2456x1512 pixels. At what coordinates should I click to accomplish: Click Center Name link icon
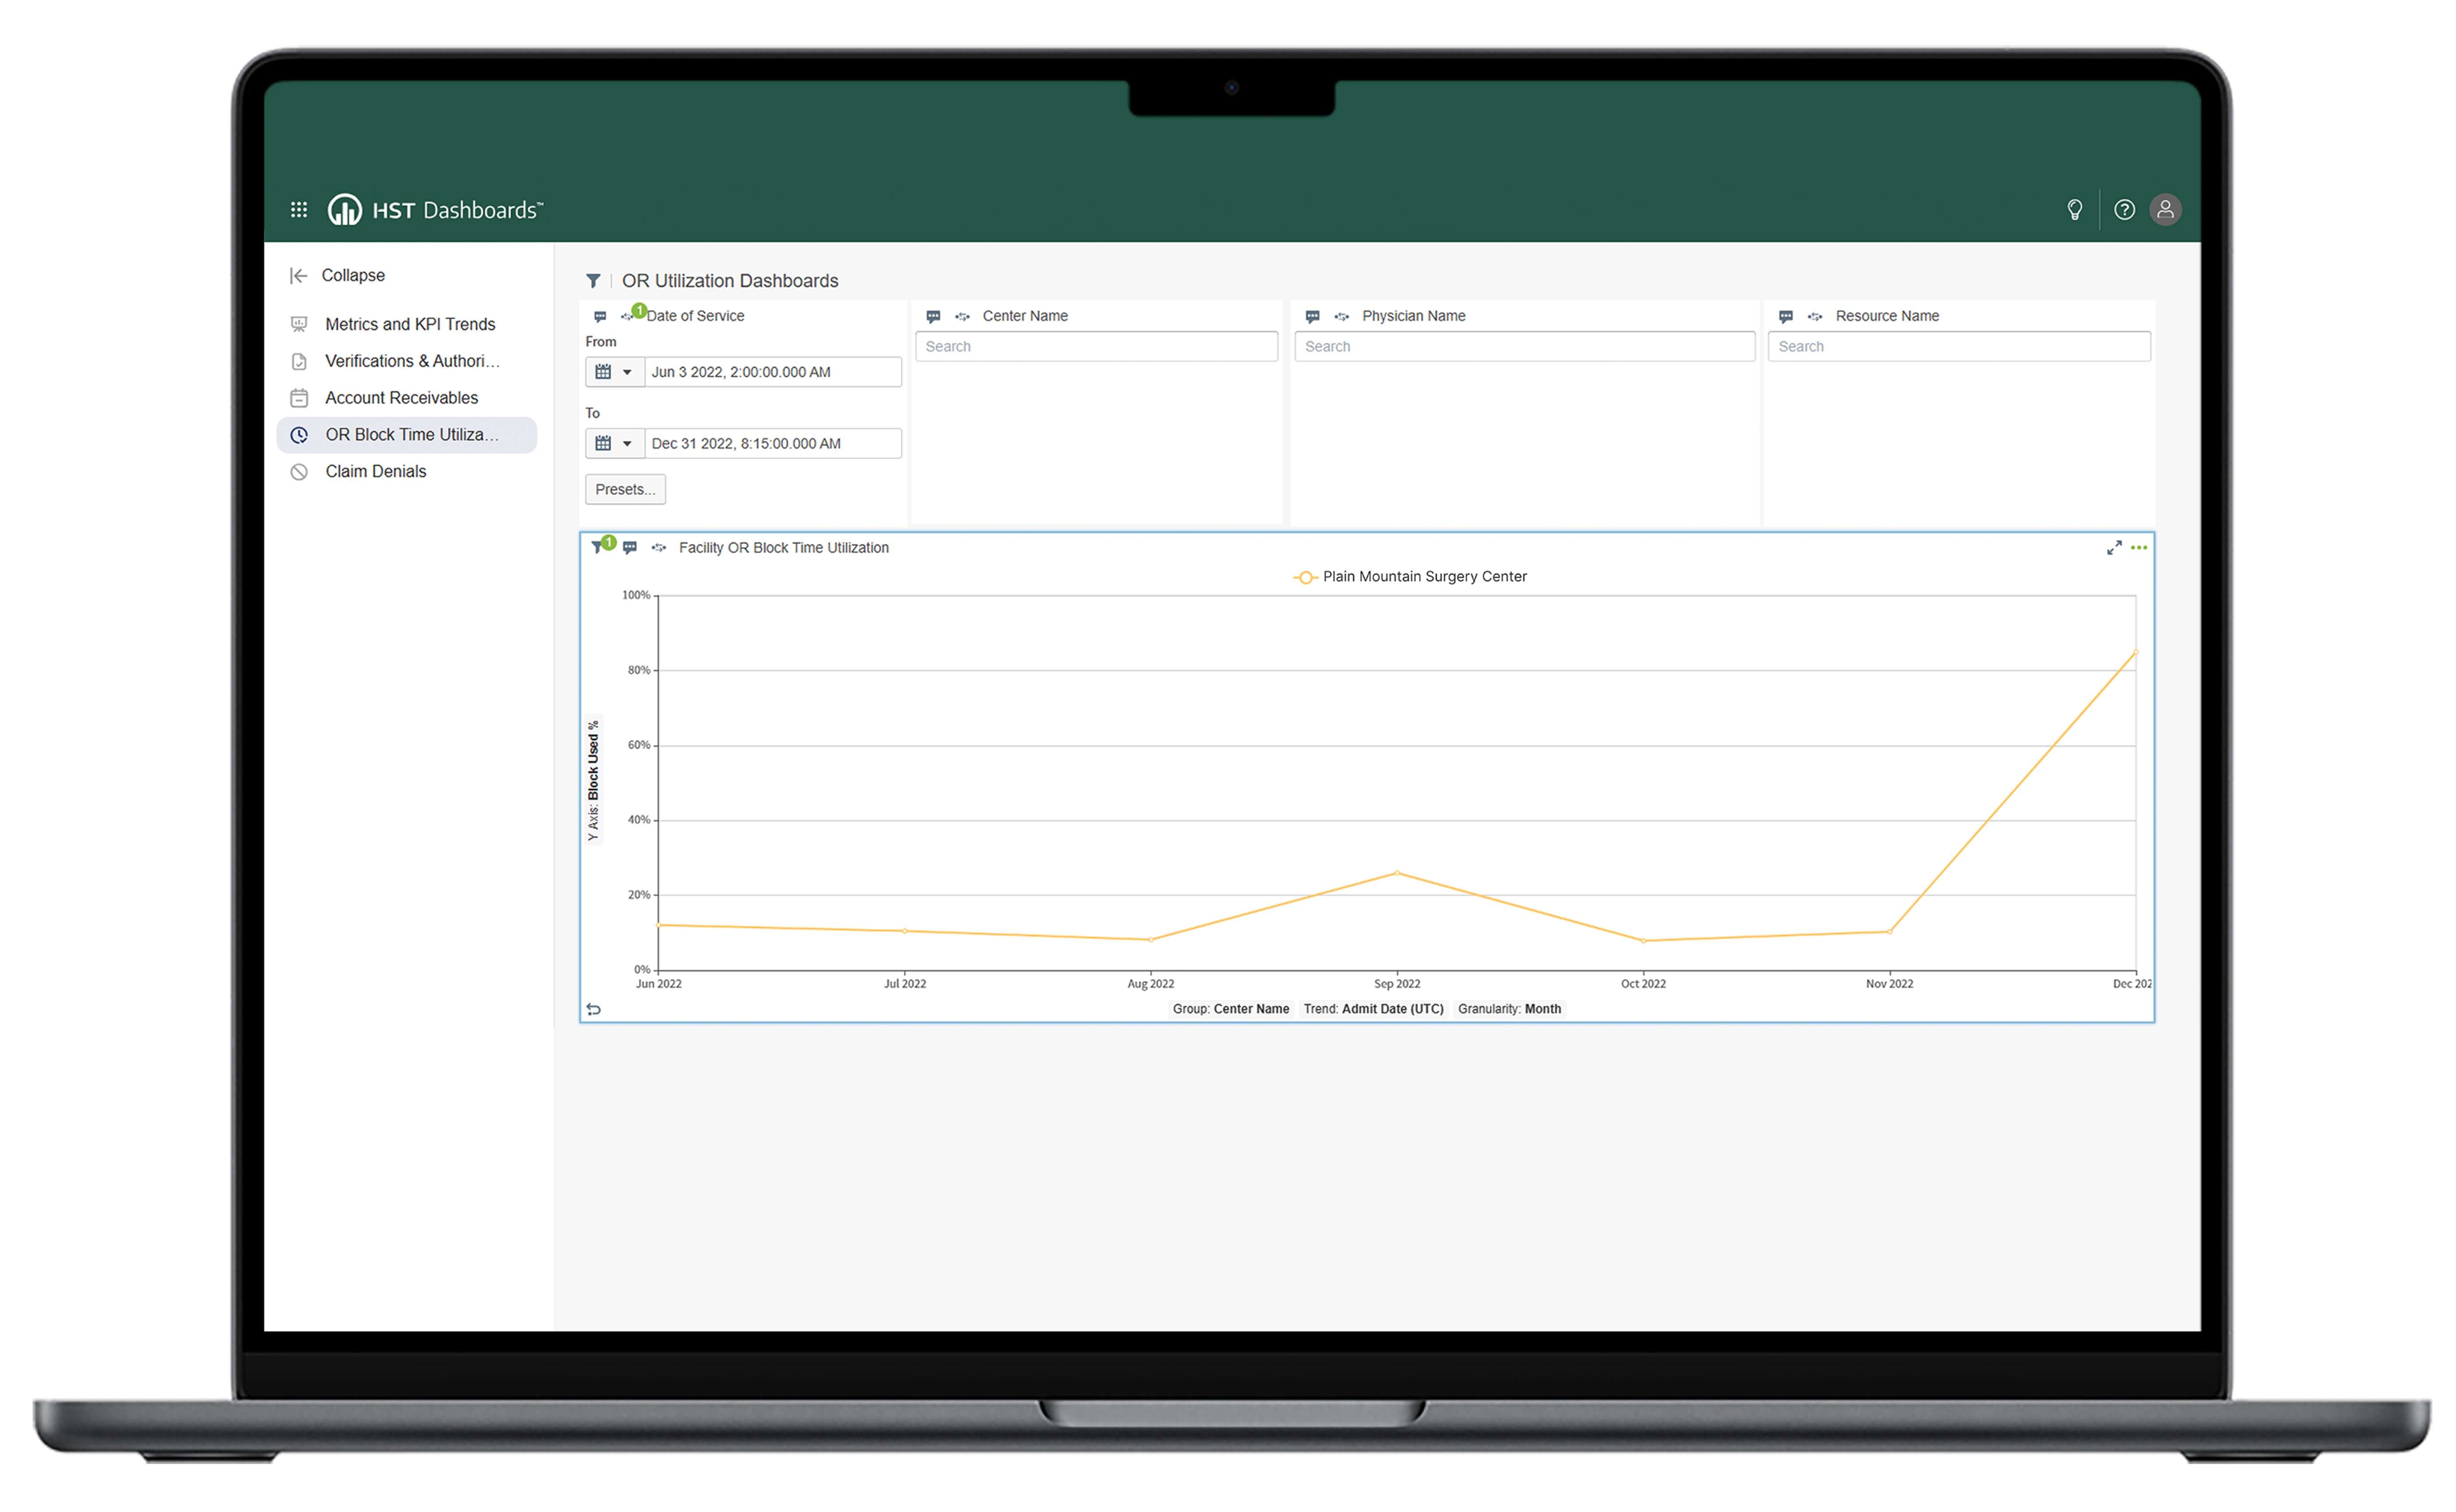point(962,316)
